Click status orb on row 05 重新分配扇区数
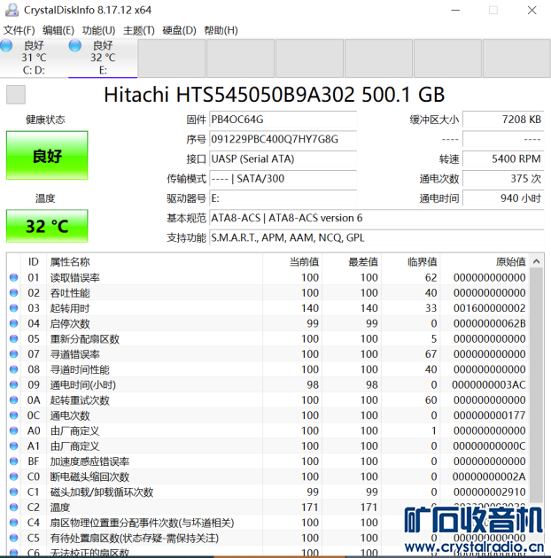 click(x=13, y=338)
